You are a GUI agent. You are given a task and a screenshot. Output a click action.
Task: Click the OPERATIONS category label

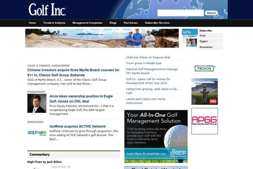(x=35, y=122)
